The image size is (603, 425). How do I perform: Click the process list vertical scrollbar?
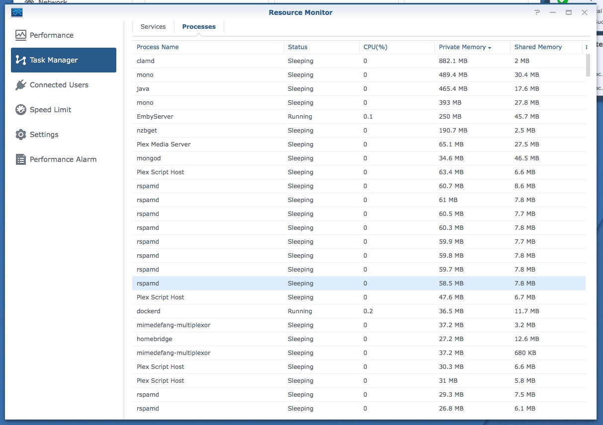pos(588,65)
